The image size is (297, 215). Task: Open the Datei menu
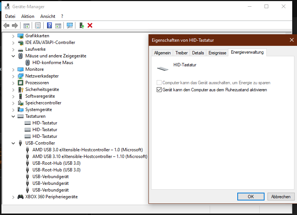tap(10, 16)
